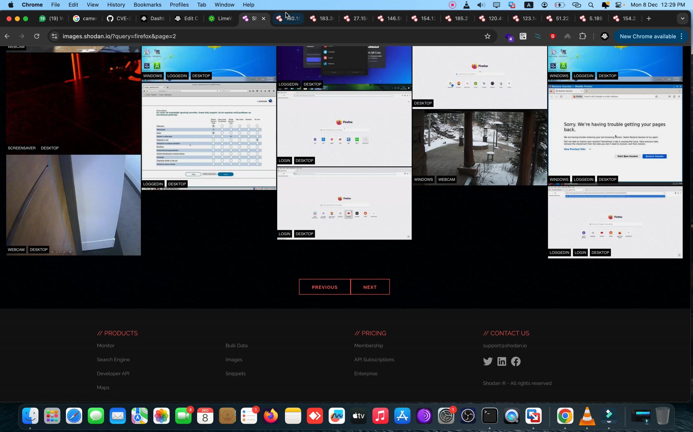693x432 pixels.
Task: Go back using the back arrow
Action: (x=7, y=37)
